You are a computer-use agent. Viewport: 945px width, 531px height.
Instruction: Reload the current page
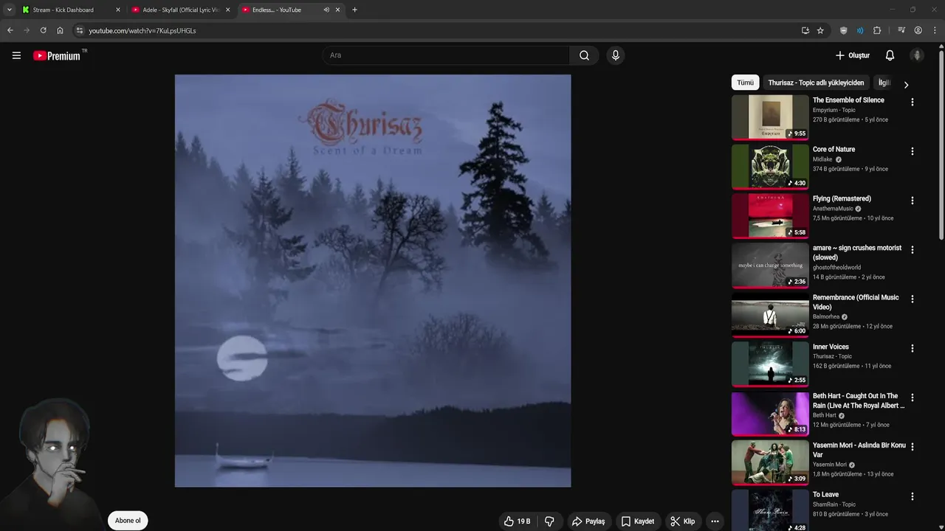(43, 30)
